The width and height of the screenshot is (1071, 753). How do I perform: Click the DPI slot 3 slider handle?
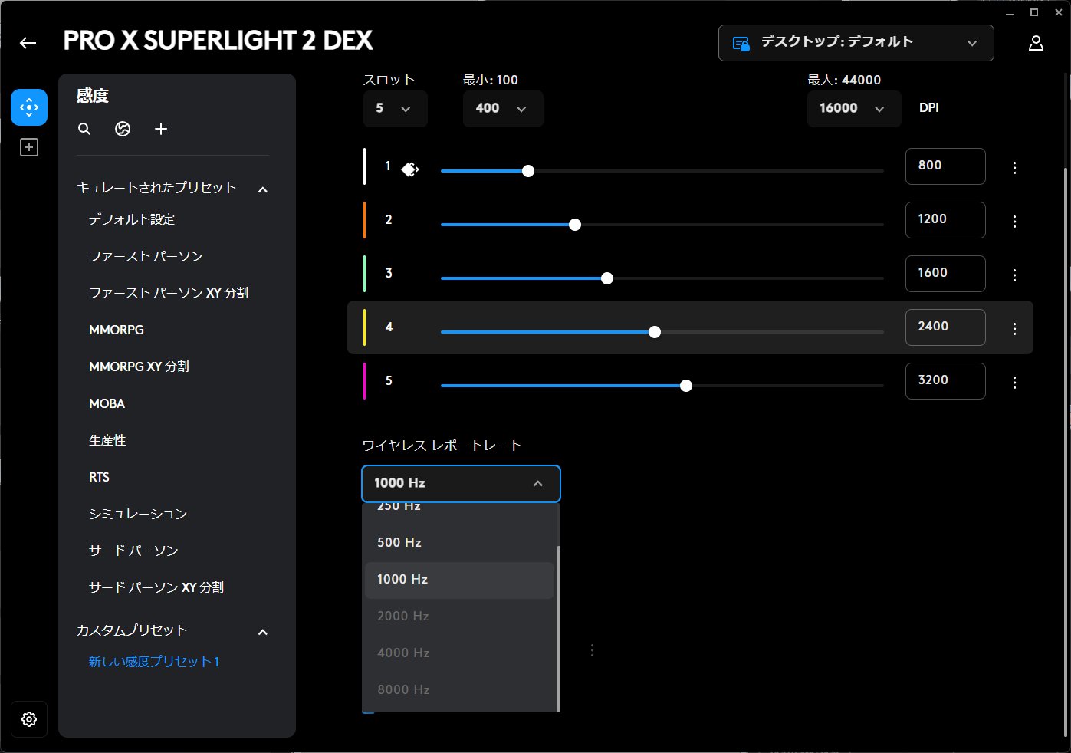[x=607, y=278]
